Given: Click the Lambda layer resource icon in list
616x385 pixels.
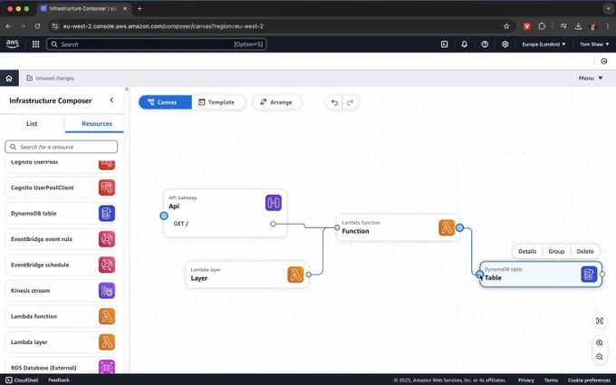Looking at the screenshot, I should [x=107, y=342].
